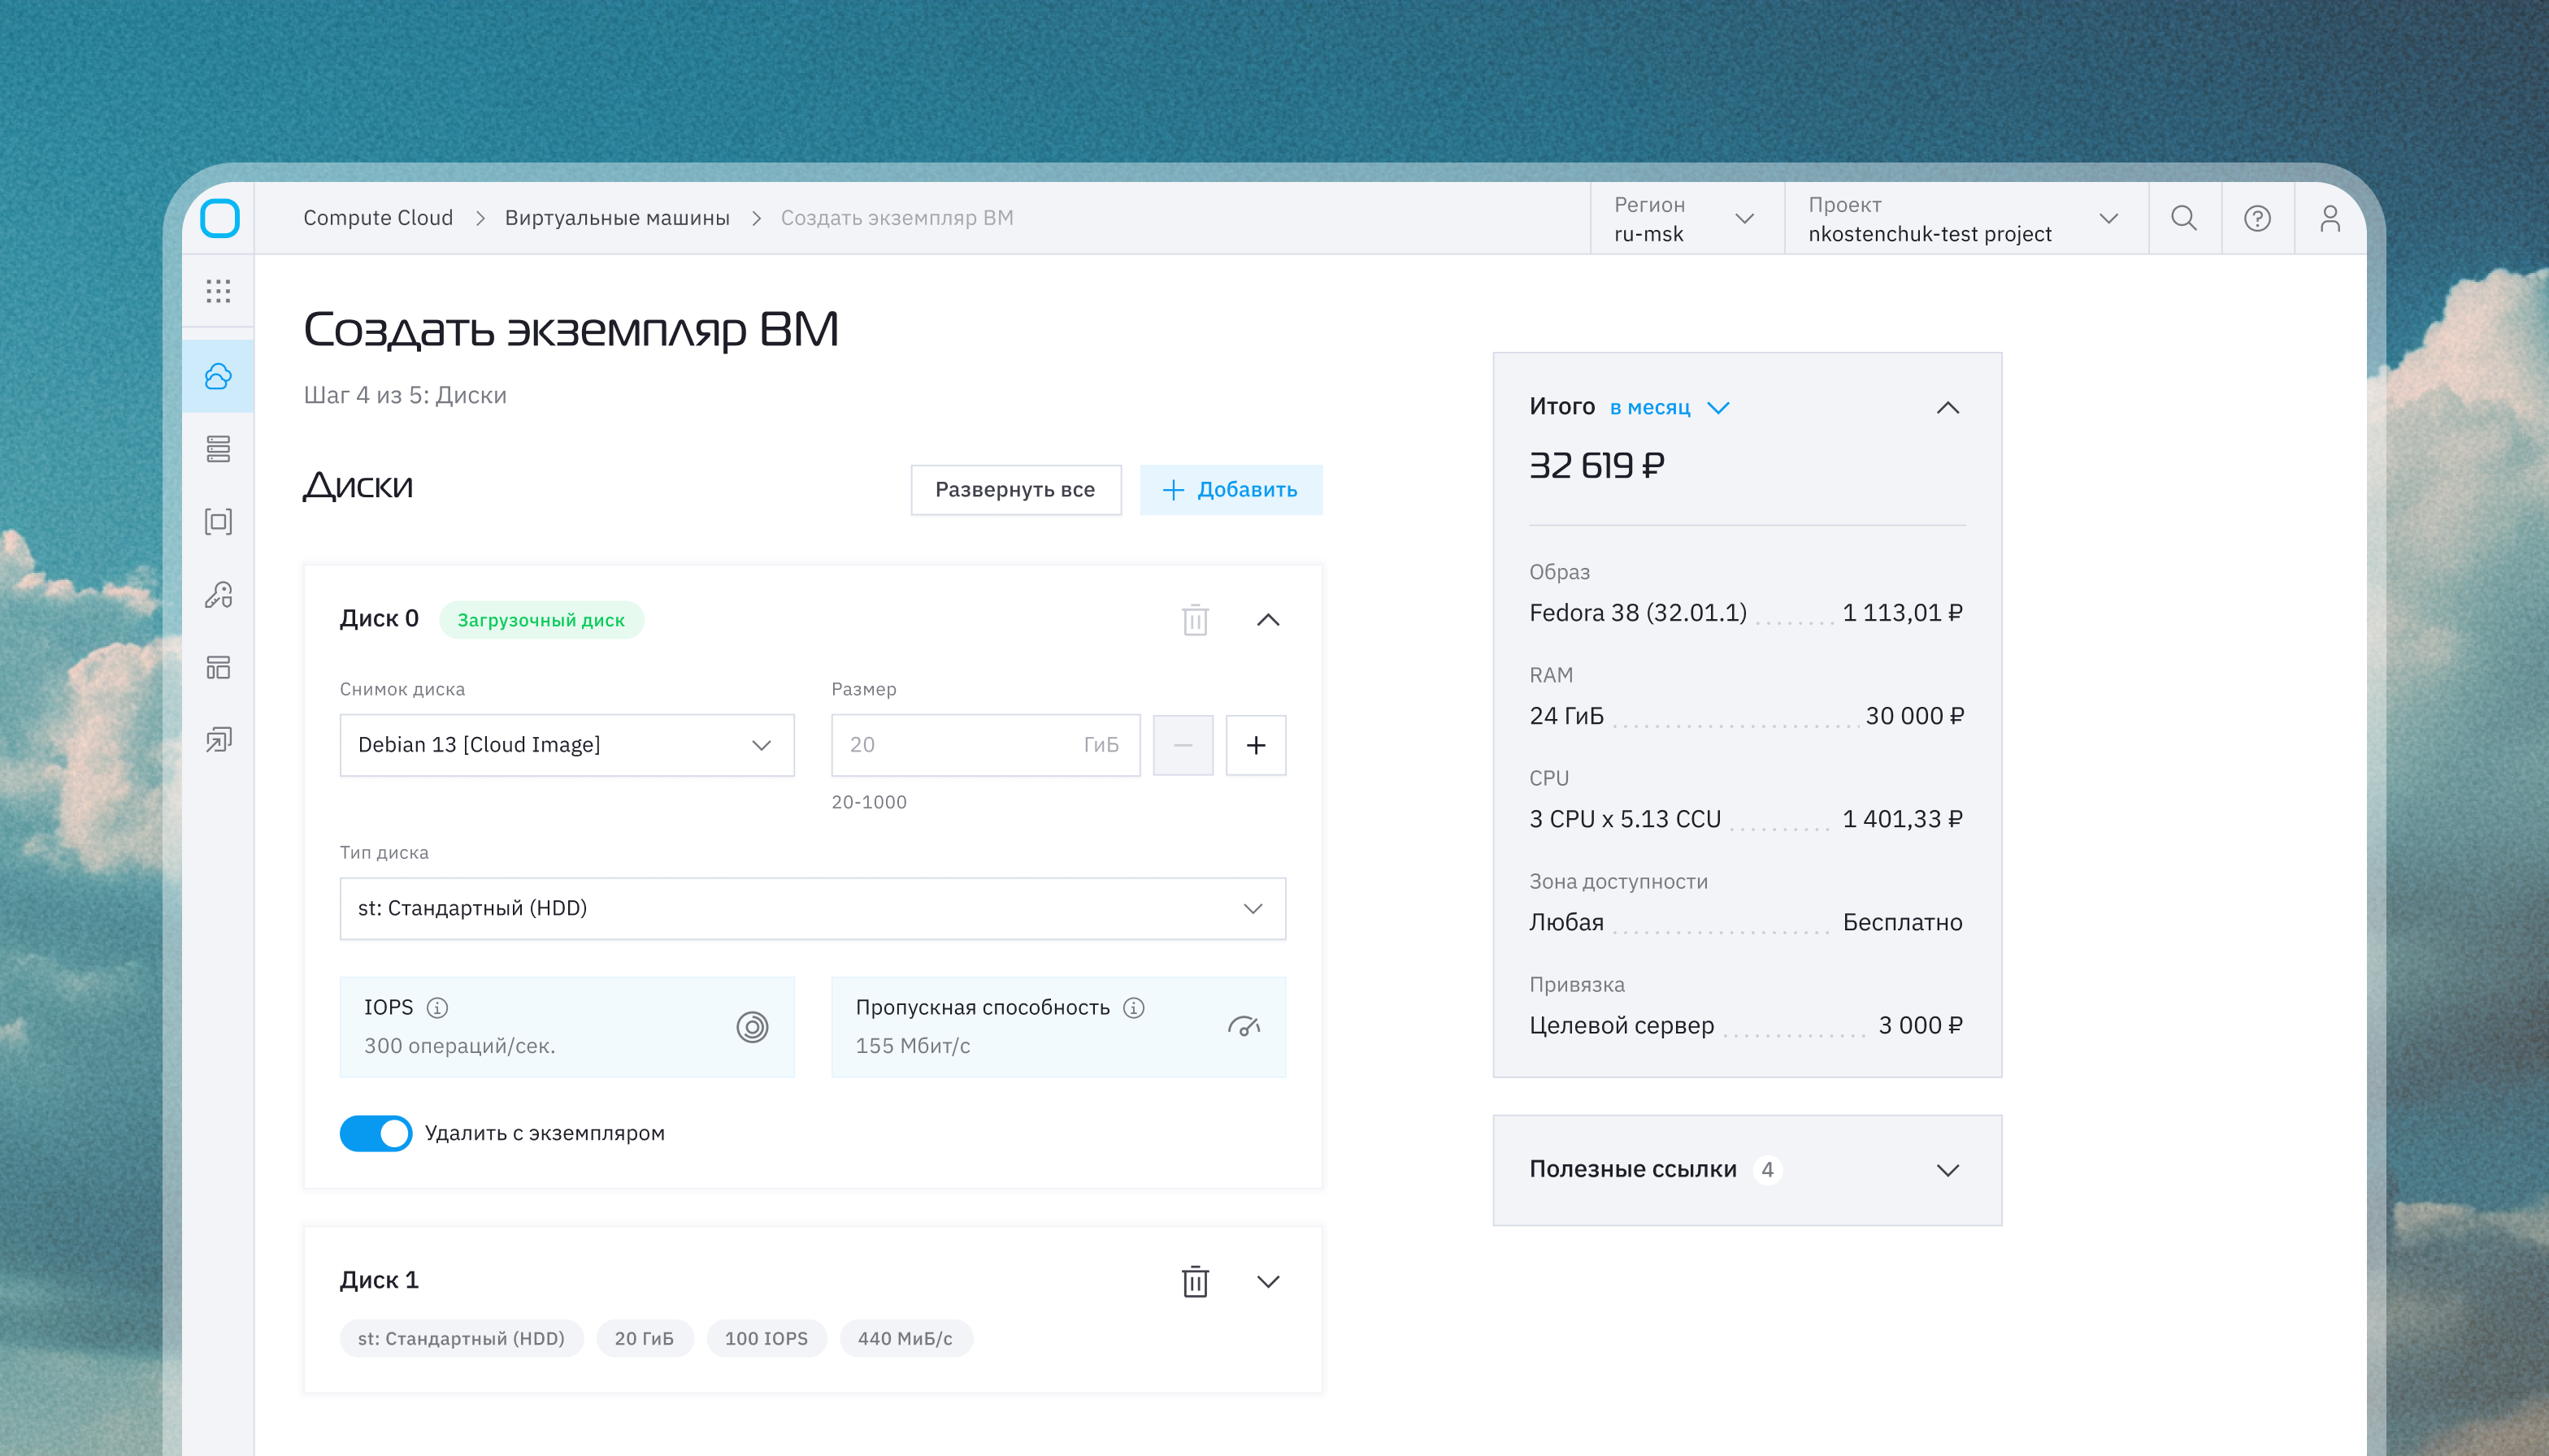
Task: Click the cloud platform logo icon
Action: tap(219, 218)
